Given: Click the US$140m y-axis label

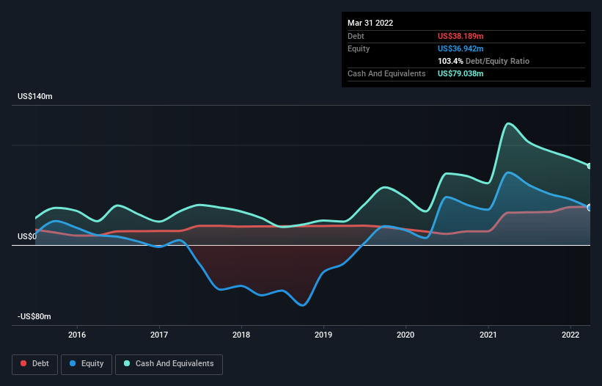Looking at the screenshot, I should (x=35, y=96).
